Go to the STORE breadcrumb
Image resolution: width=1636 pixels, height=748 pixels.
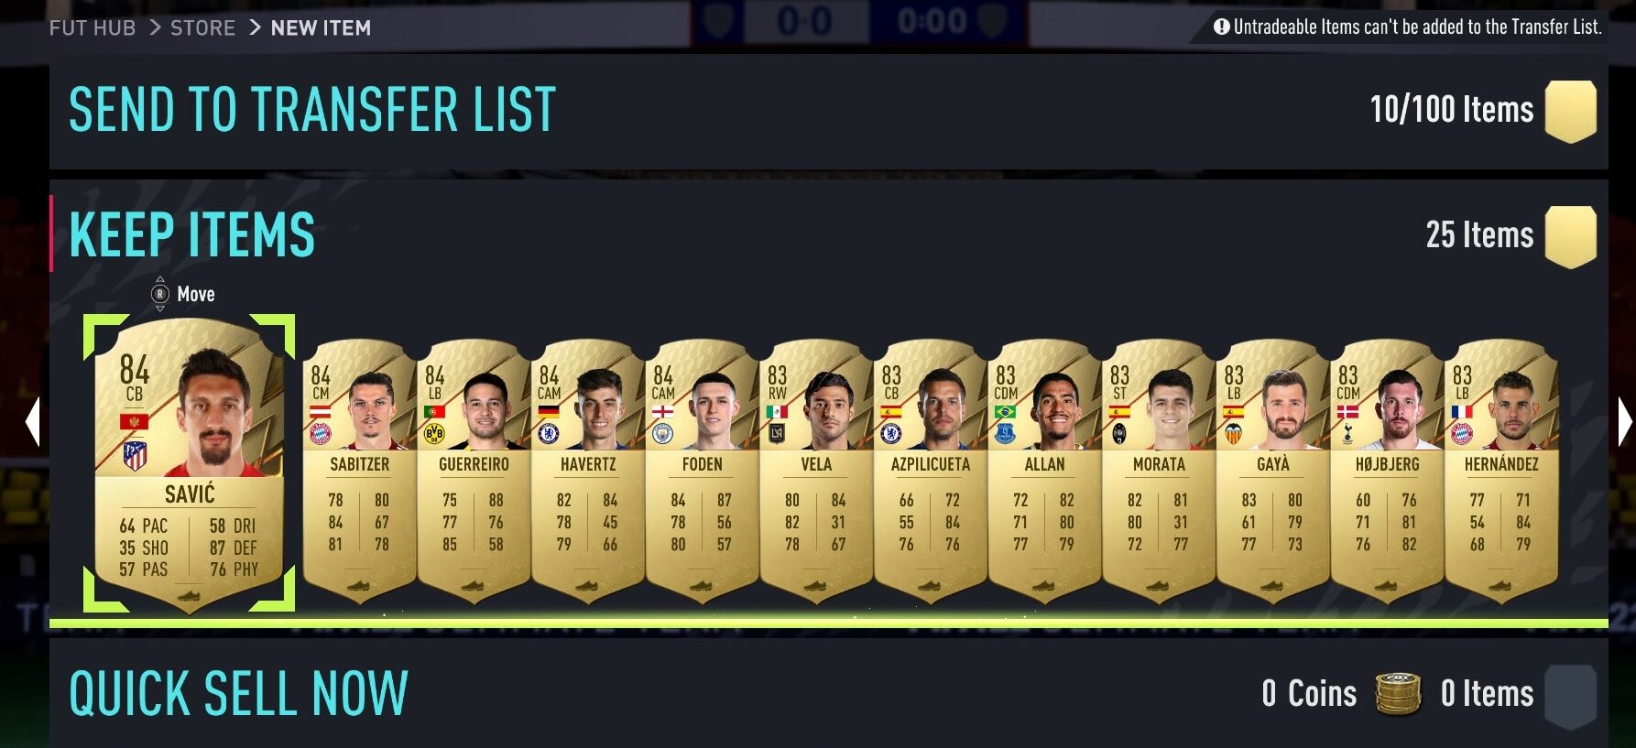click(x=203, y=28)
